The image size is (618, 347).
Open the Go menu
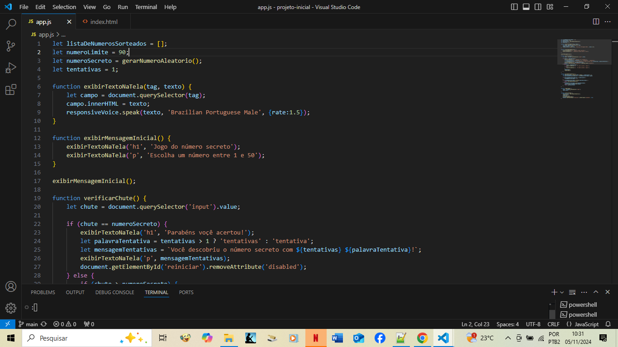(x=107, y=7)
